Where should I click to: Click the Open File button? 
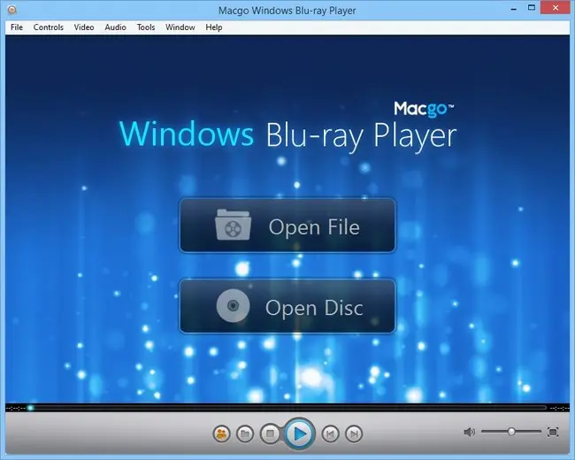pyautogui.click(x=287, y=226)
